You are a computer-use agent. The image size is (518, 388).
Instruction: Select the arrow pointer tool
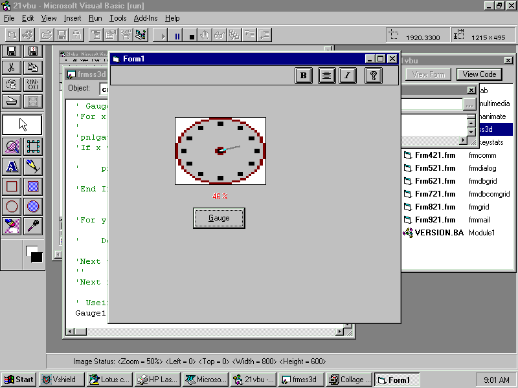point(23,124)
